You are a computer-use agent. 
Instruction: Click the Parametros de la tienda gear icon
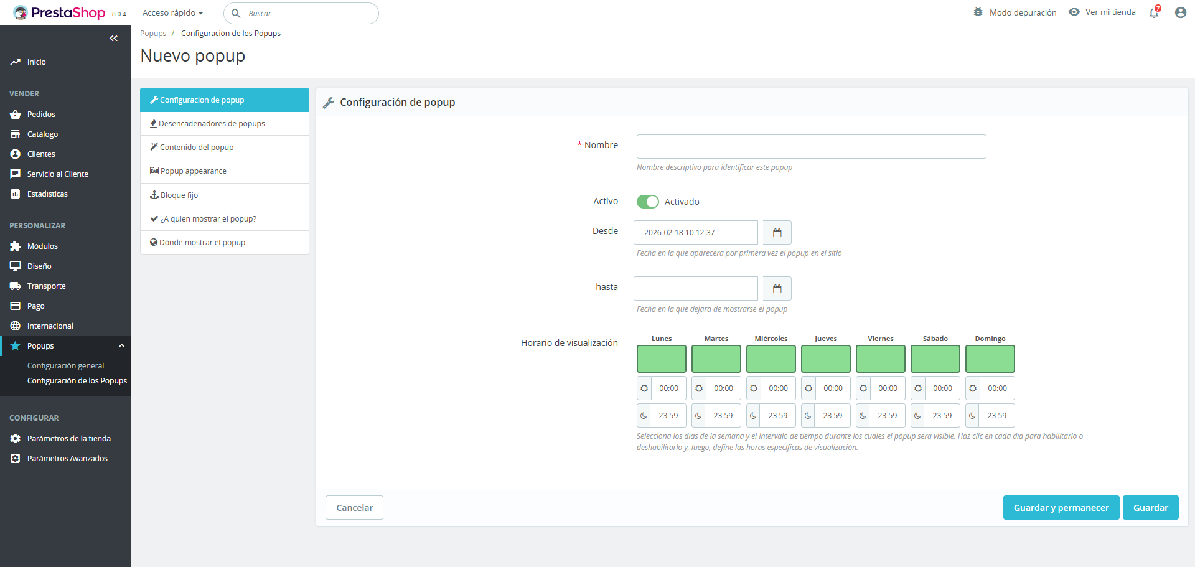click(16, 439)
